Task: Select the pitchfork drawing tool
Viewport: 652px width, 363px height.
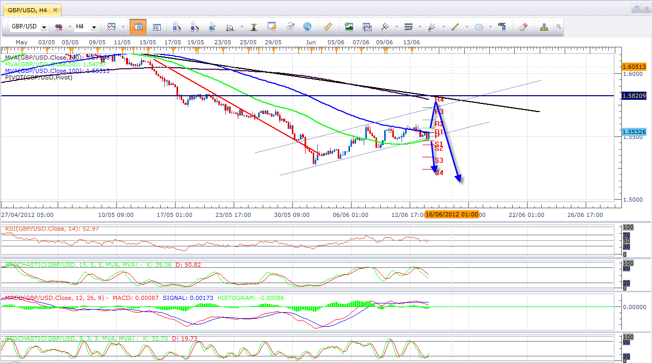Action: (385, 27)
